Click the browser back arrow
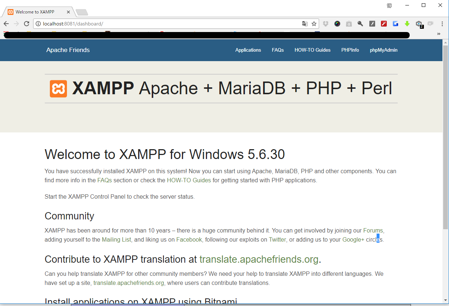Viewport: 449px width, 306px height. tap(6, 24)
